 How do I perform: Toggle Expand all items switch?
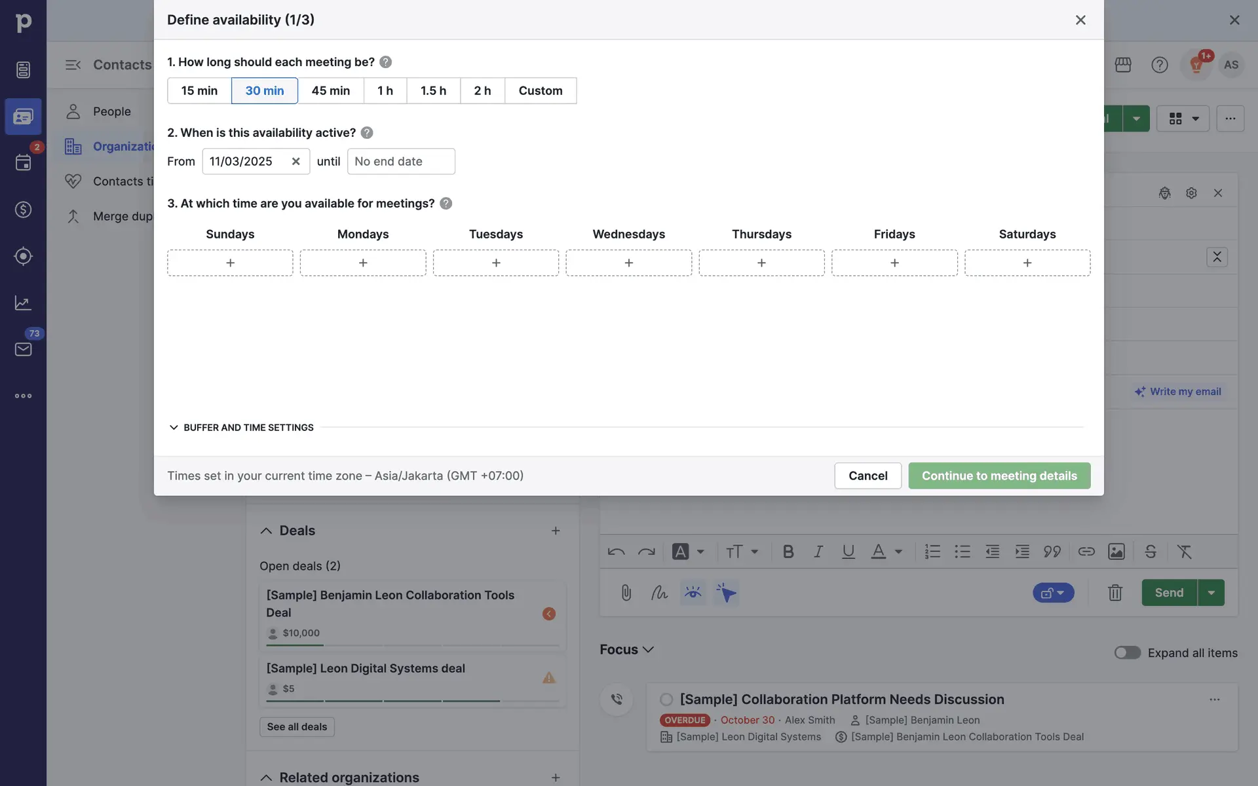(x=1127, y=652)
